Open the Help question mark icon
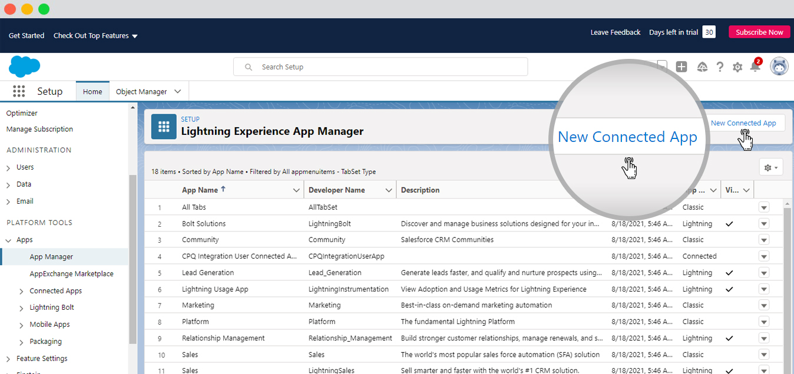Image resolution: width=794 pixels, height=374 pixels. [720, 67]
